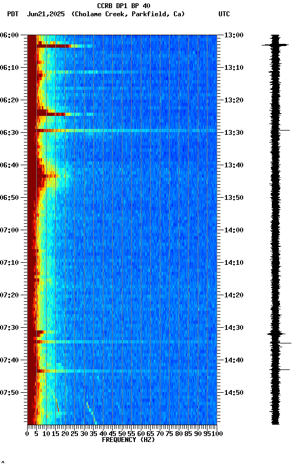Click the seismogram trace spike near 13:03
The image size is (299, 468).
[x=275, y=45]
